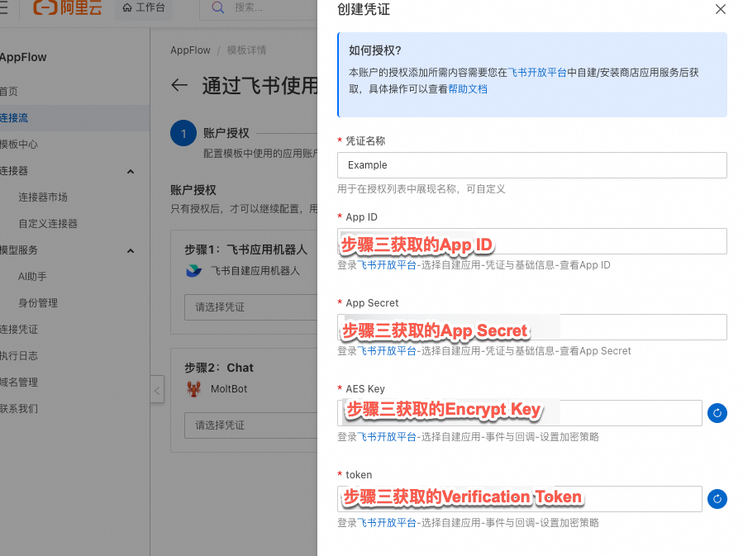Click the 凭证名称 input containing Example
743x556 pixels.
[x=531, y=165]
